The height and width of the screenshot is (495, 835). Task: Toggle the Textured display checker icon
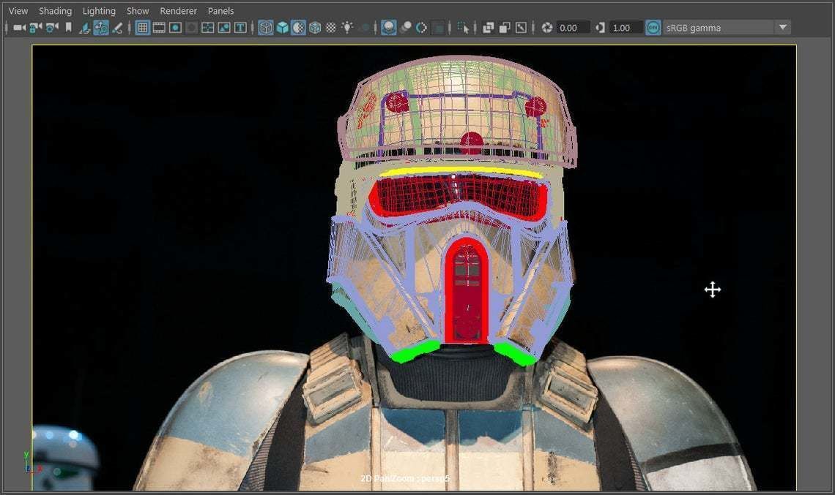[330, 28]
